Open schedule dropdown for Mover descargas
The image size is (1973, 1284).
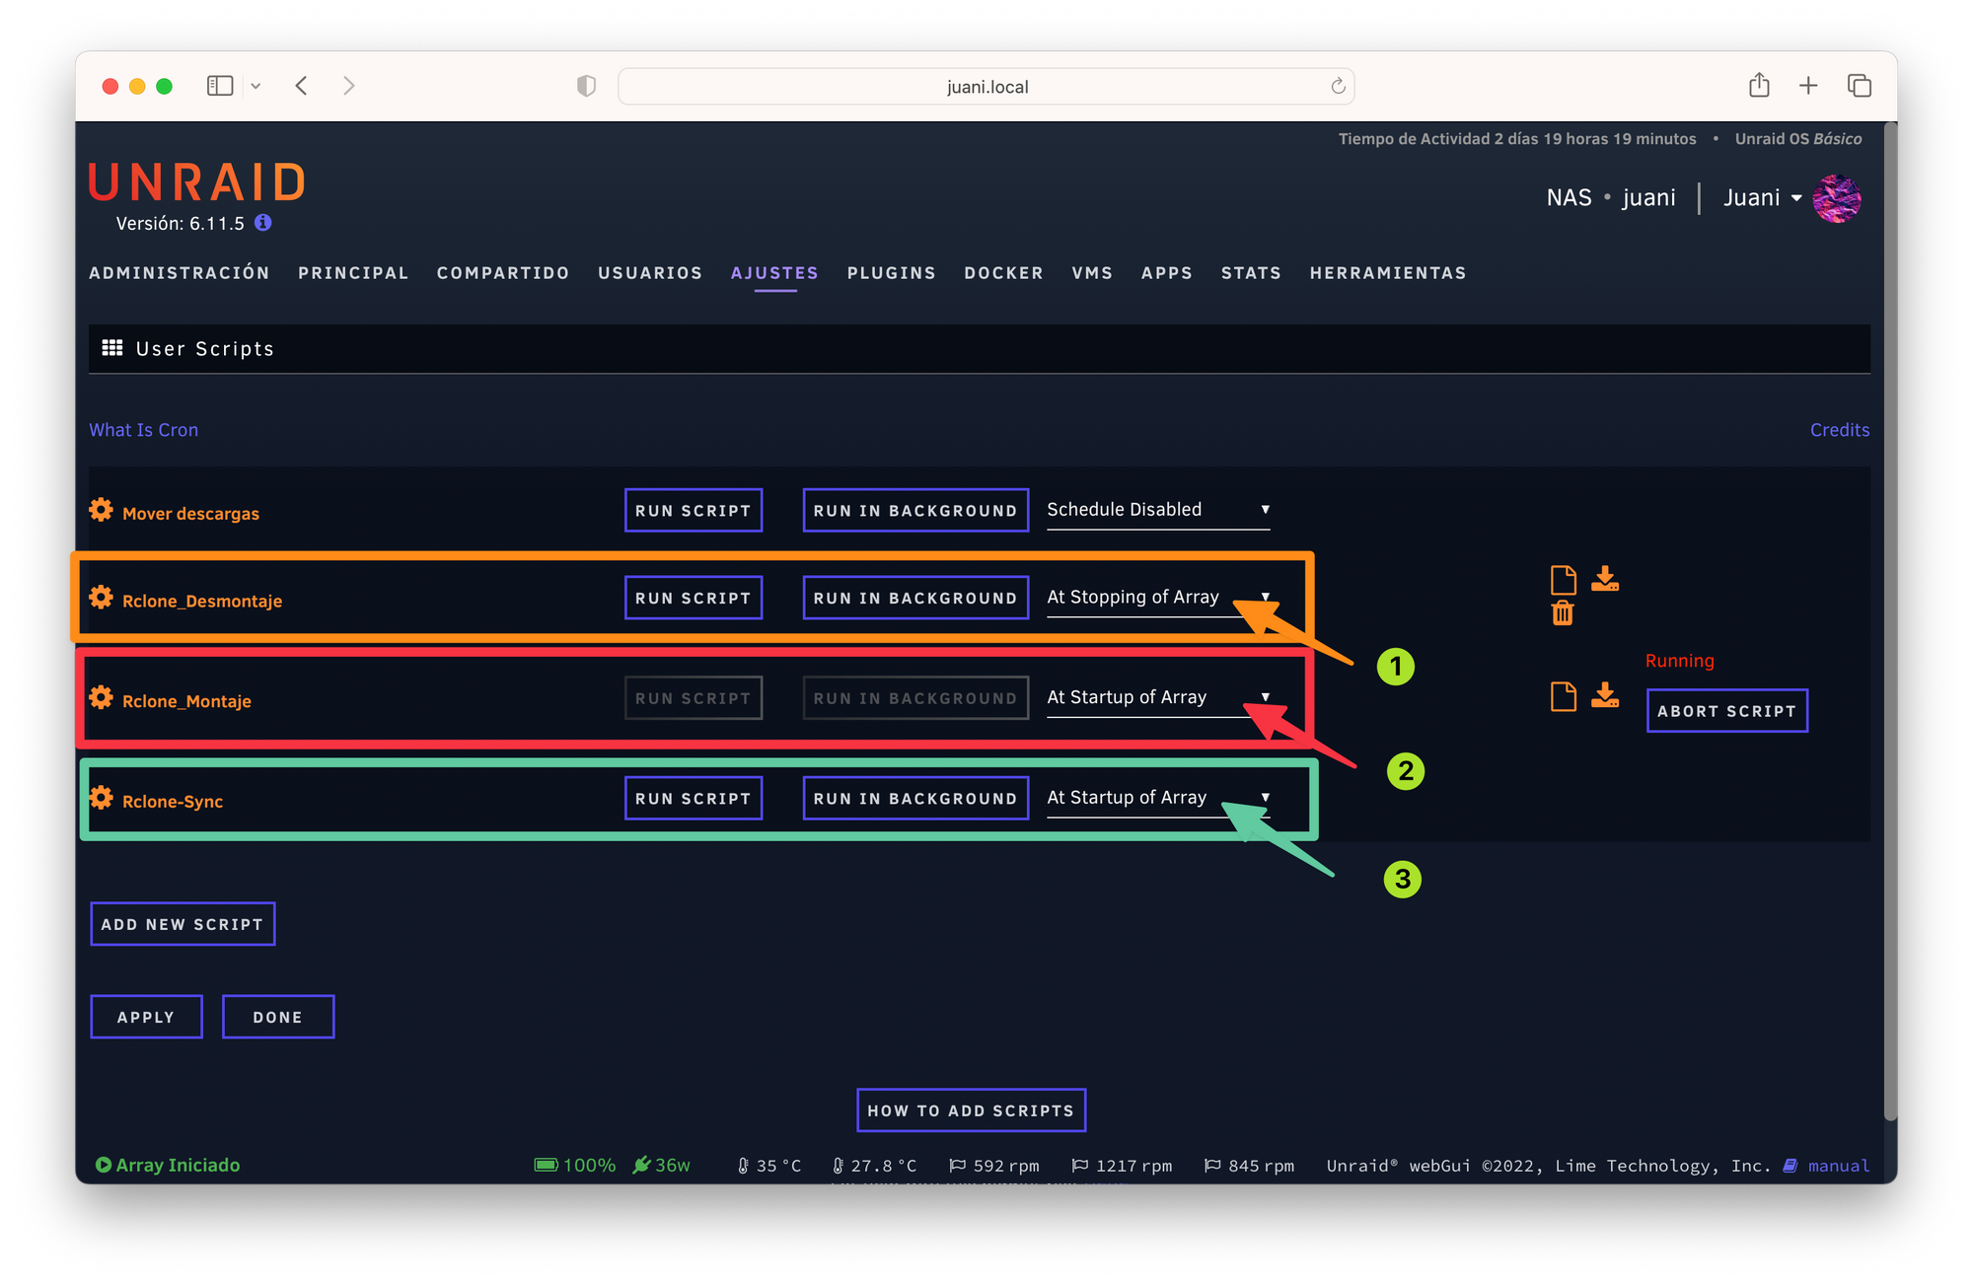tap(1158, 510)
